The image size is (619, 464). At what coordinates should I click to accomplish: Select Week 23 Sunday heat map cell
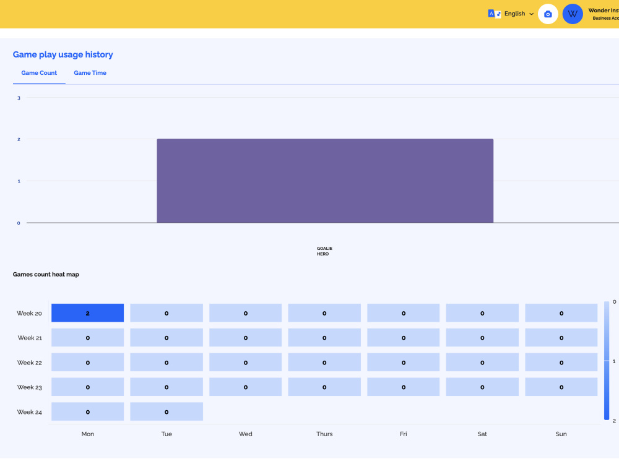click(561, 387)
